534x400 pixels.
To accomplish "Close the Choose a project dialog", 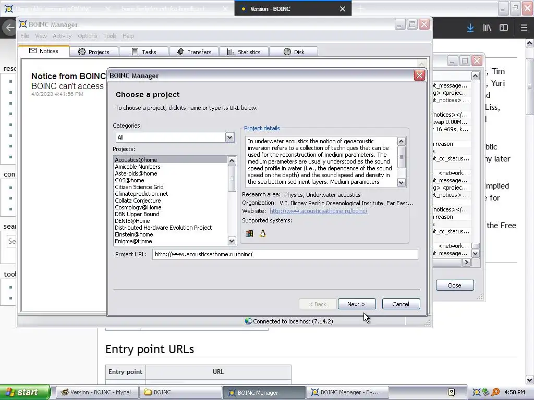I will (x=419, y=76).
